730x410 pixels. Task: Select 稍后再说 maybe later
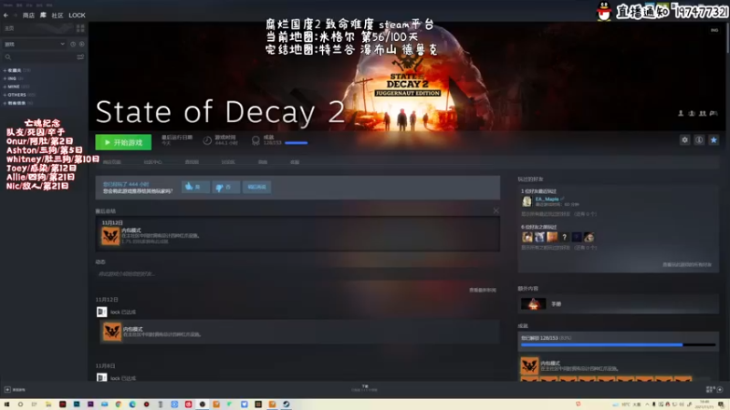click(257, 187)
